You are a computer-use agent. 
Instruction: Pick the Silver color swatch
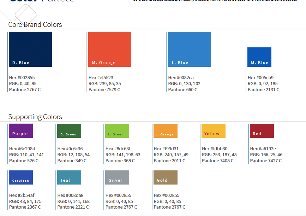coord(117,177)
